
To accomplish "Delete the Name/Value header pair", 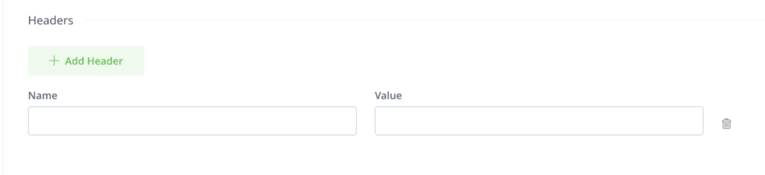I will pos(726,124).
